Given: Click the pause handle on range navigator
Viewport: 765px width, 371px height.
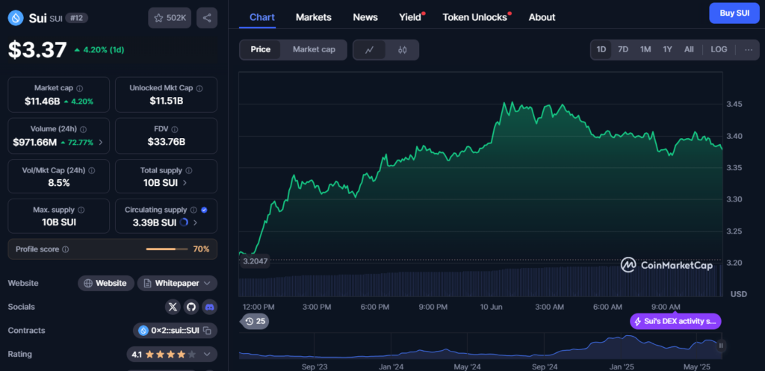Looking at the screenshot, I should [x=721, y=346].
